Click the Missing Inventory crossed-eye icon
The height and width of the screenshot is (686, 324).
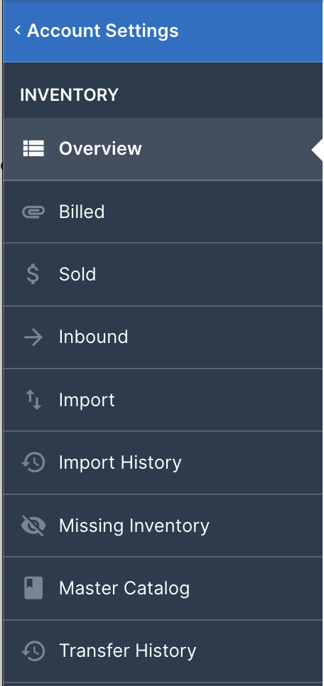pyautogui.click(x=33, y=526)
